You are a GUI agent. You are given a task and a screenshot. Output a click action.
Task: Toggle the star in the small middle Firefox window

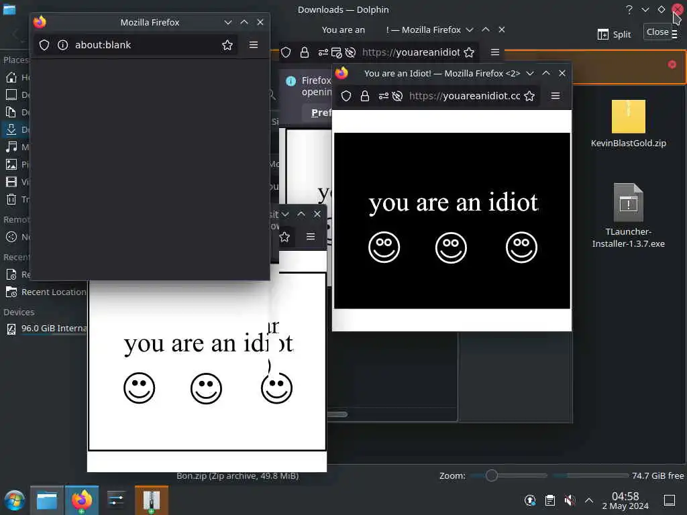[x=284, y=237]
